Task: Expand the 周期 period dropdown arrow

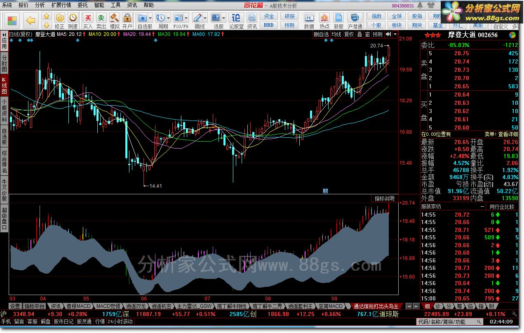Action: pyautogui.click(x=169, y=18)
